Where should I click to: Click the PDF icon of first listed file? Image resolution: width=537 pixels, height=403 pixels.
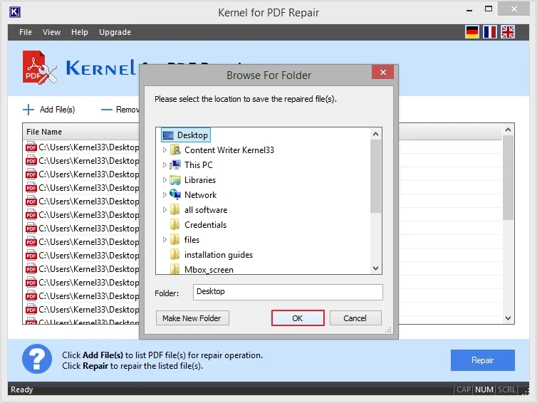[31, 147]
